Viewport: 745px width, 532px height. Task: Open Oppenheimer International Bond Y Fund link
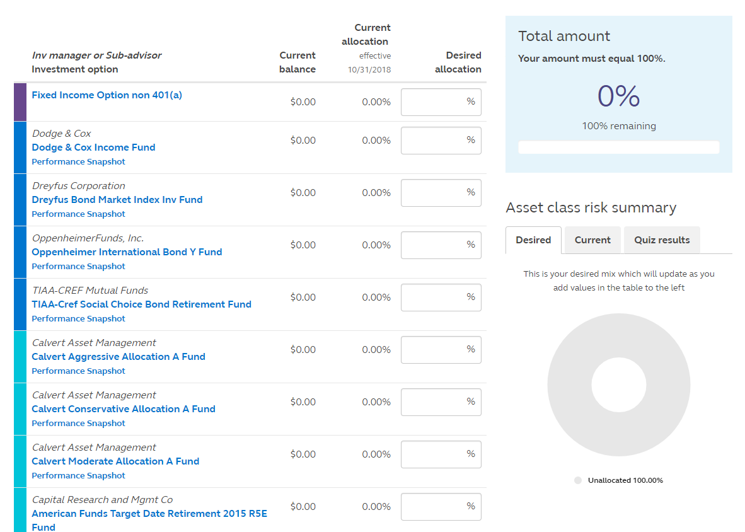point(127,252)
